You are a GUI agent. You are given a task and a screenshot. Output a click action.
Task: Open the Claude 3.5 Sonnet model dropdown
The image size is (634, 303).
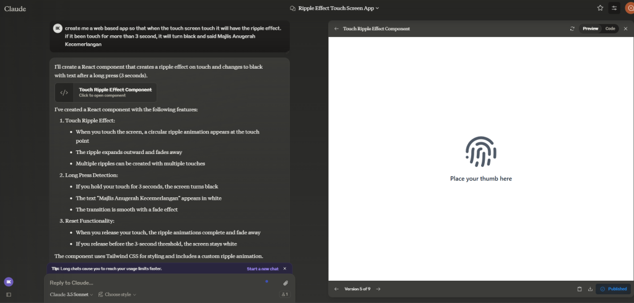pyautogui.click(x=72, y=294)
